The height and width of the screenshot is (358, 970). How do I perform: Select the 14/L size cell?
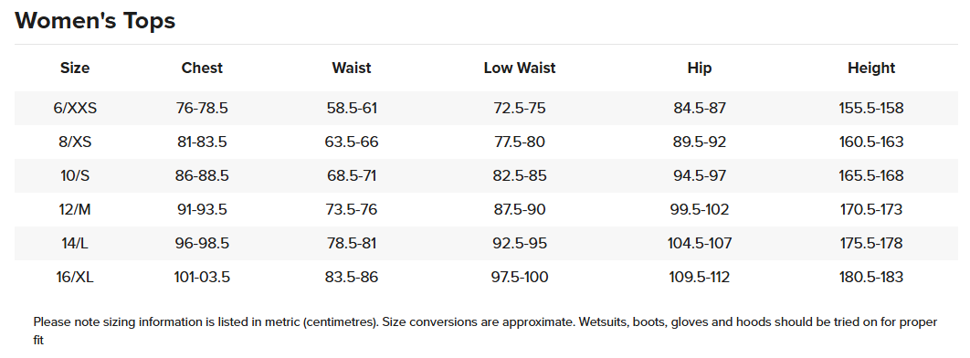coord(75,244)
